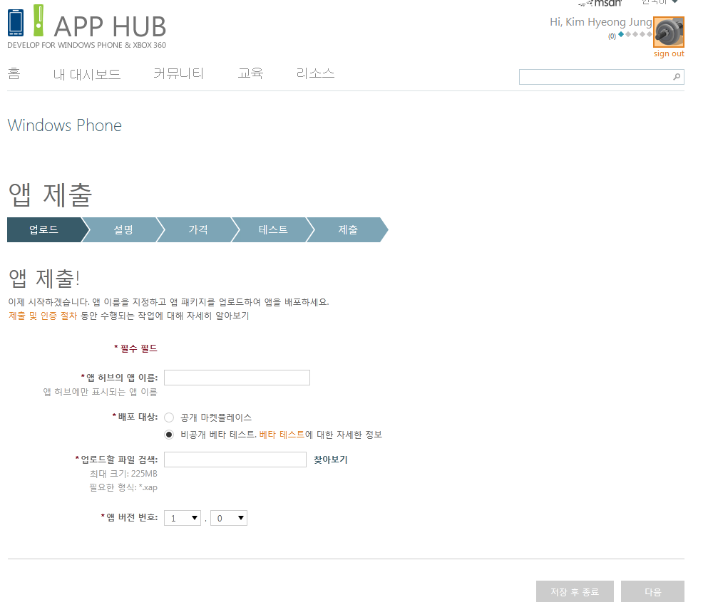
Task: Click the search magnifier icon
Action: click(x=677, y=77)
